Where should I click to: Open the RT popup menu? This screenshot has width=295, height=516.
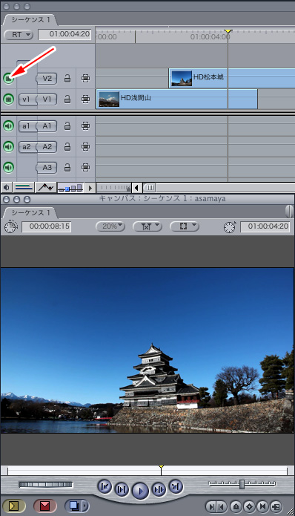(x=19, y=35)
